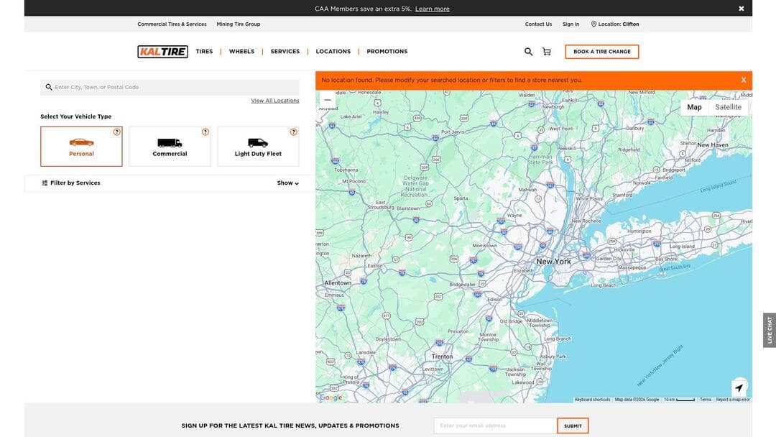Select the Light Duty Fleet vehicle type
The width and height of the screenshot is (776, 437).
point(258,146)
